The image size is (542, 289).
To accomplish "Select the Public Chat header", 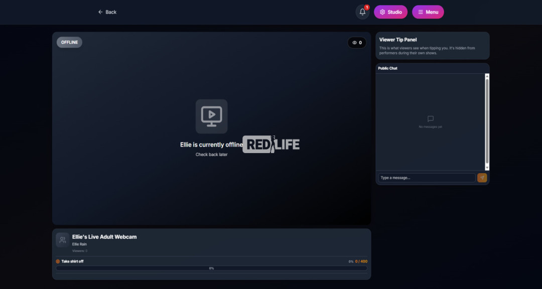I will [x=387, y=68].
